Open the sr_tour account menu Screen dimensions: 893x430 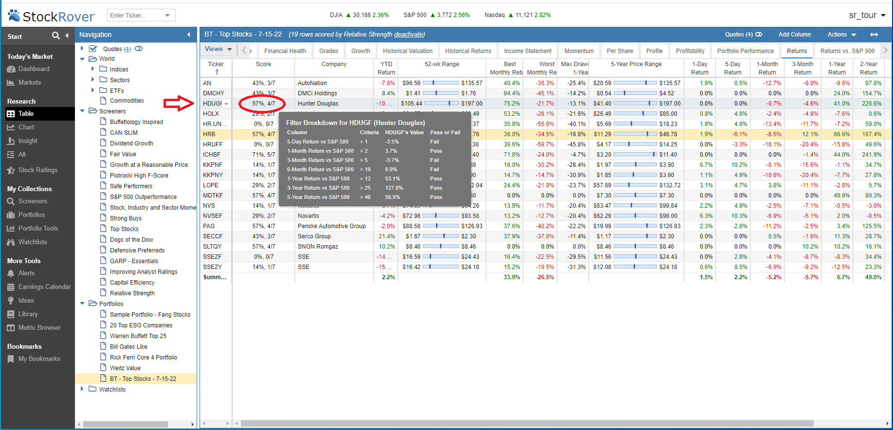click(x=867, y=15)
